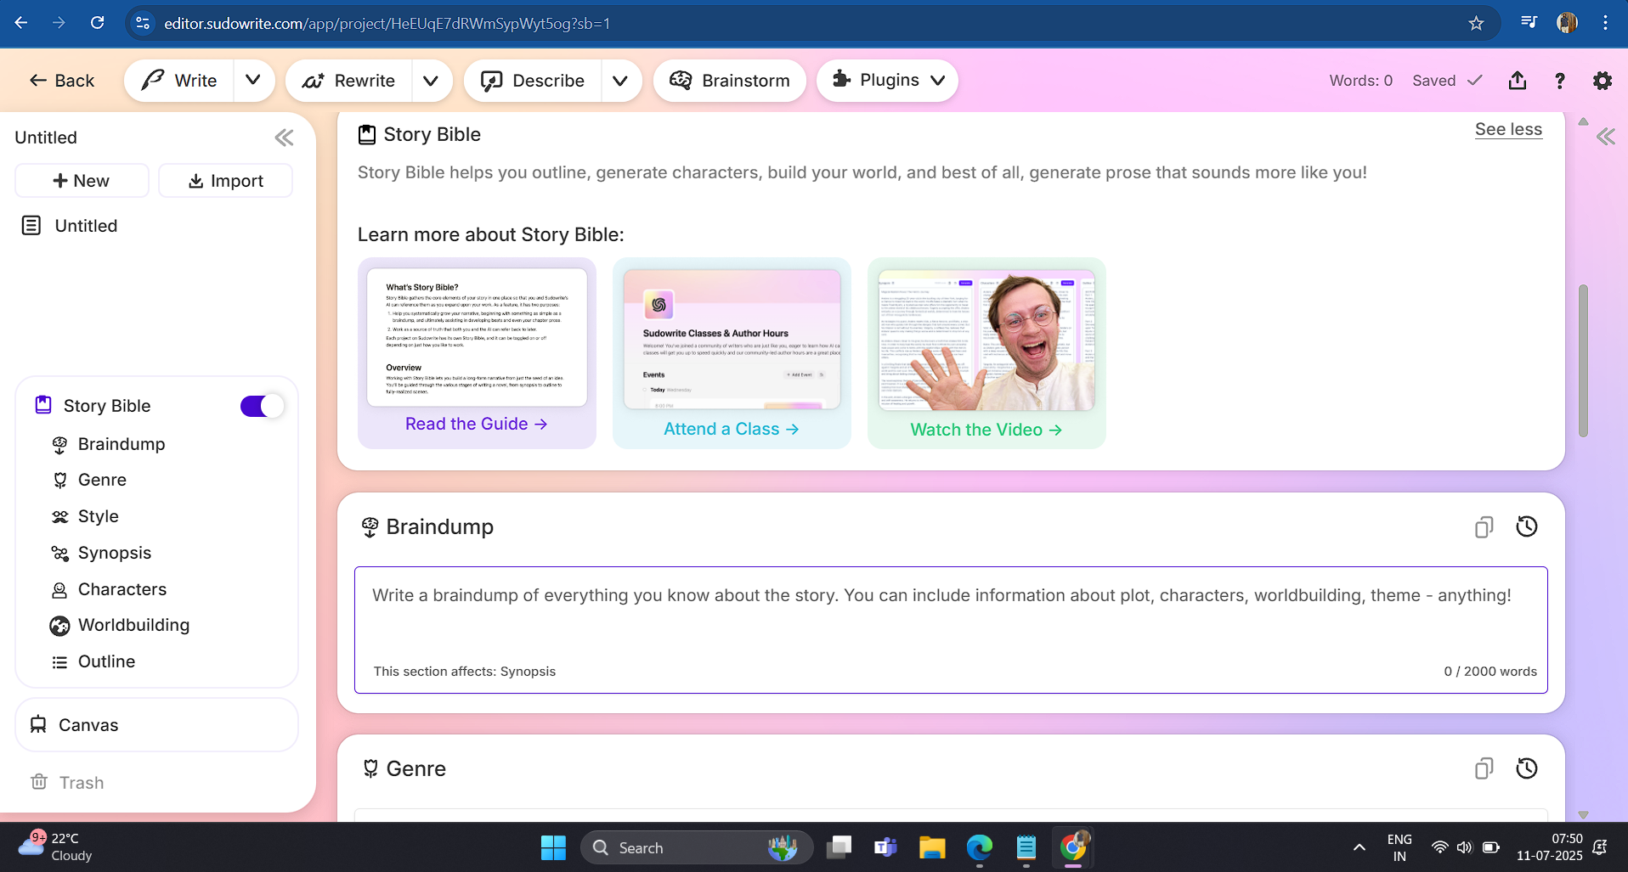This screenshot has width=1628, height=872.
Task: Jump to Genre section in sidebar
Action: click(x=102, y=480)
